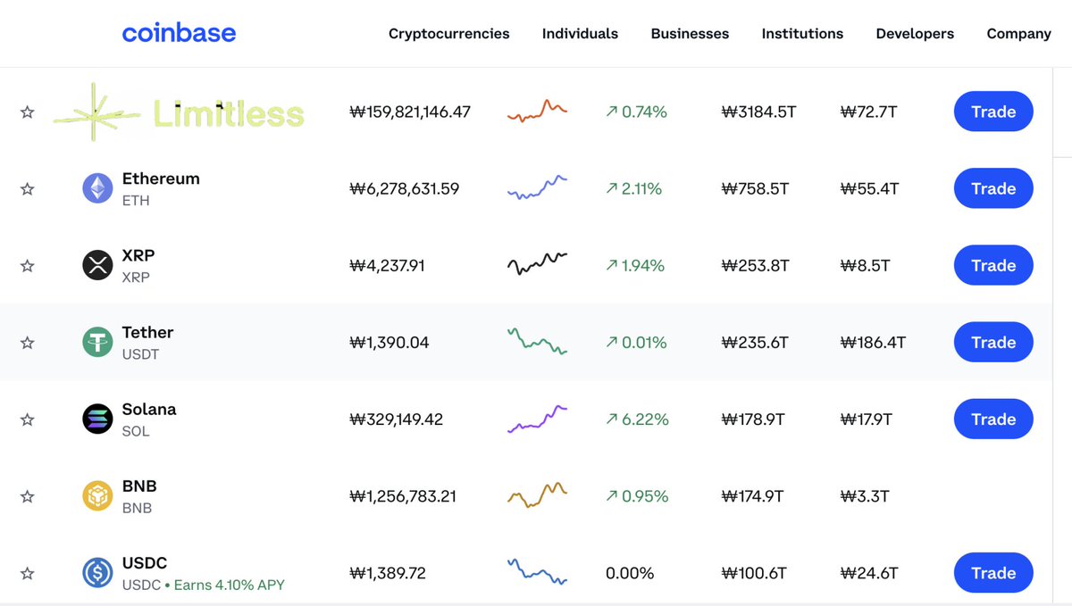
Task: View the Tether price sparkline chart
Action: click(x=538, y=341)
